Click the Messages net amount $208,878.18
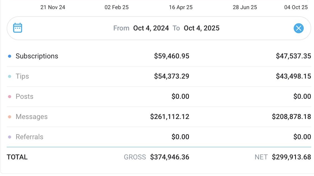Screen dimensions: 314x176 291,117
